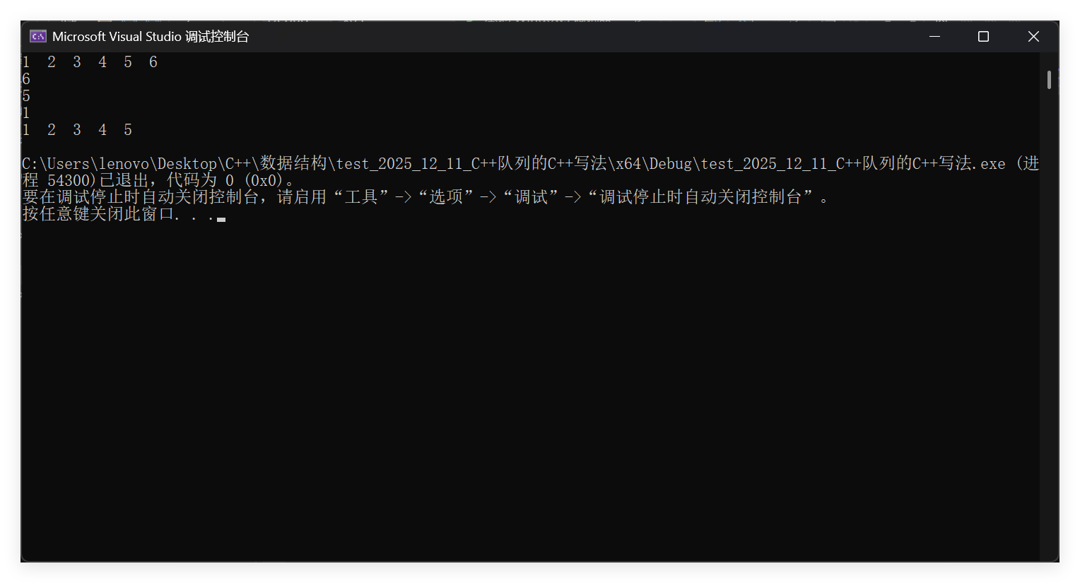Viewport: 1080px width, 583px height.
Task: Click the first output line '1 2 3 4 5 6'
Action: [90, 62]
